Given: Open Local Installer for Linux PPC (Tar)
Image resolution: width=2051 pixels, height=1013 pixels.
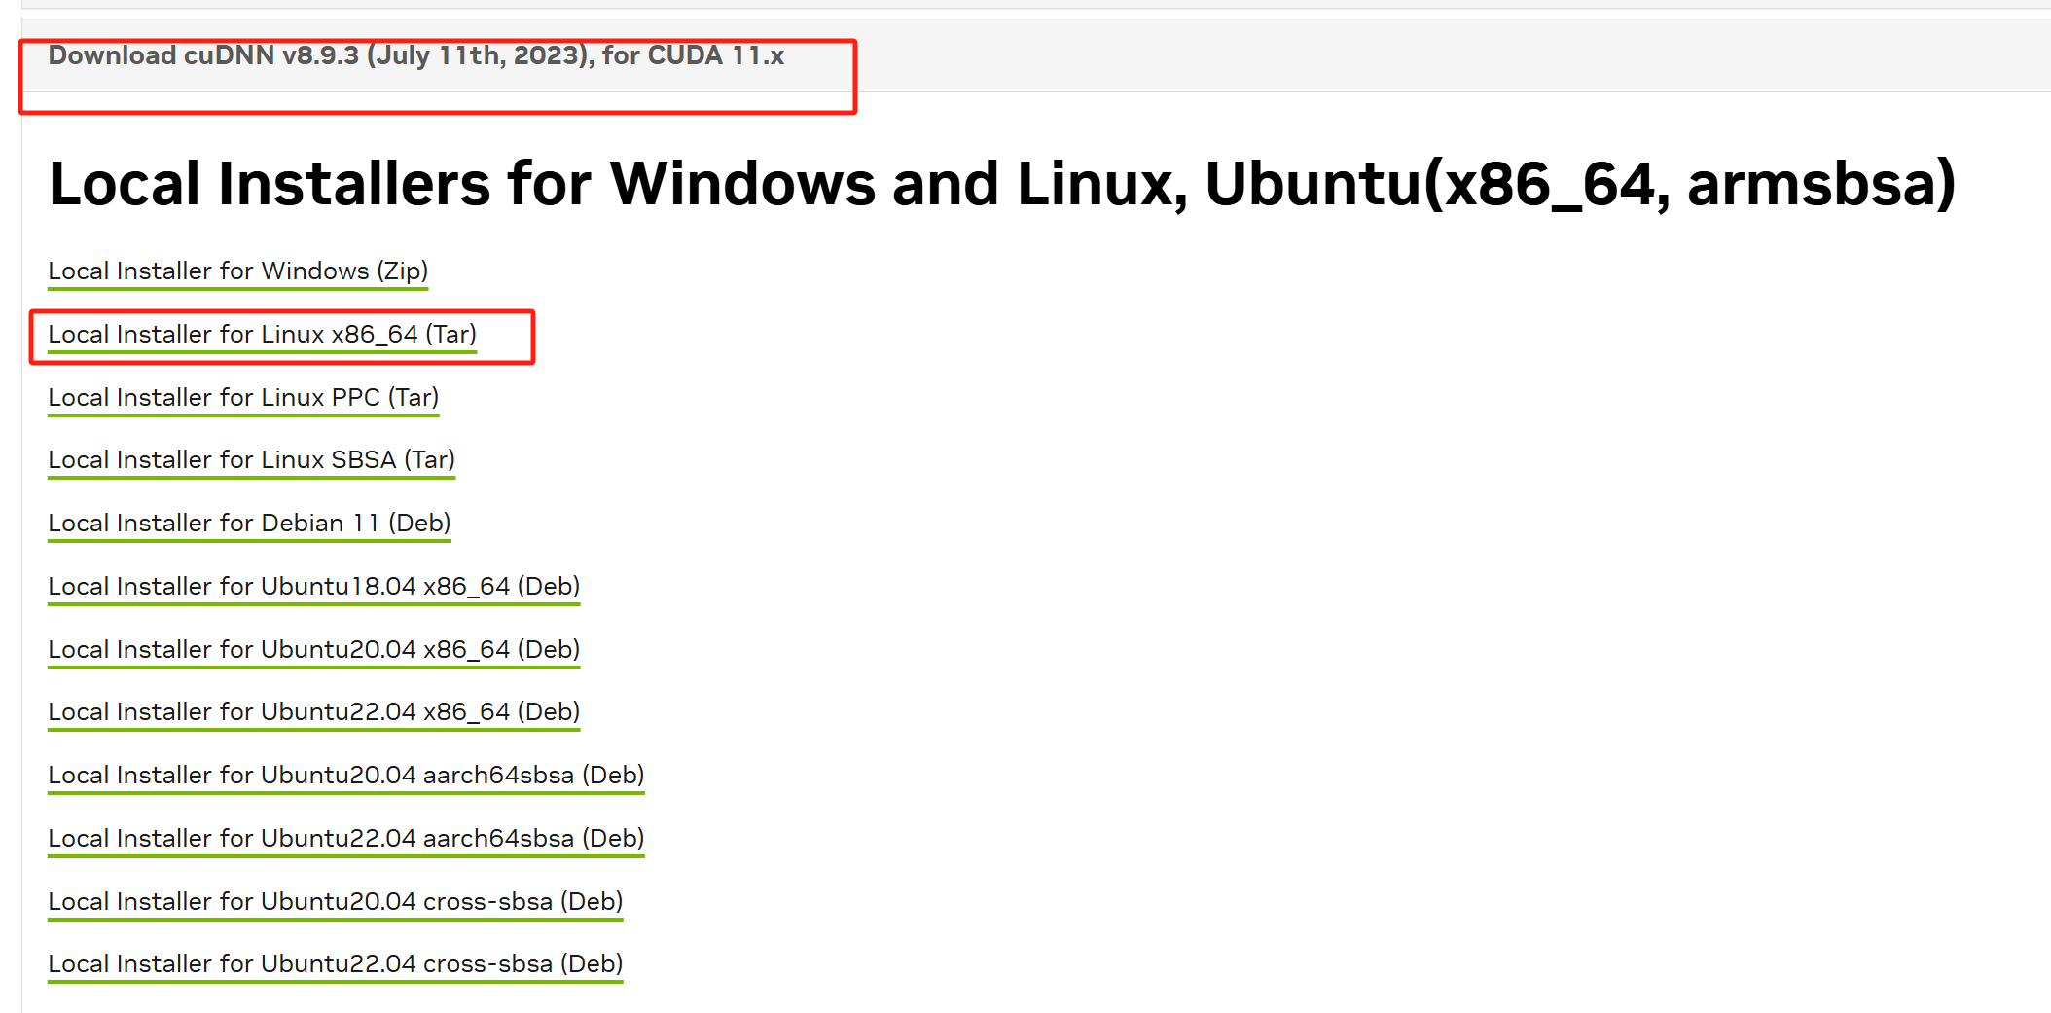Looking at the screenshot, I should [243, 398].
